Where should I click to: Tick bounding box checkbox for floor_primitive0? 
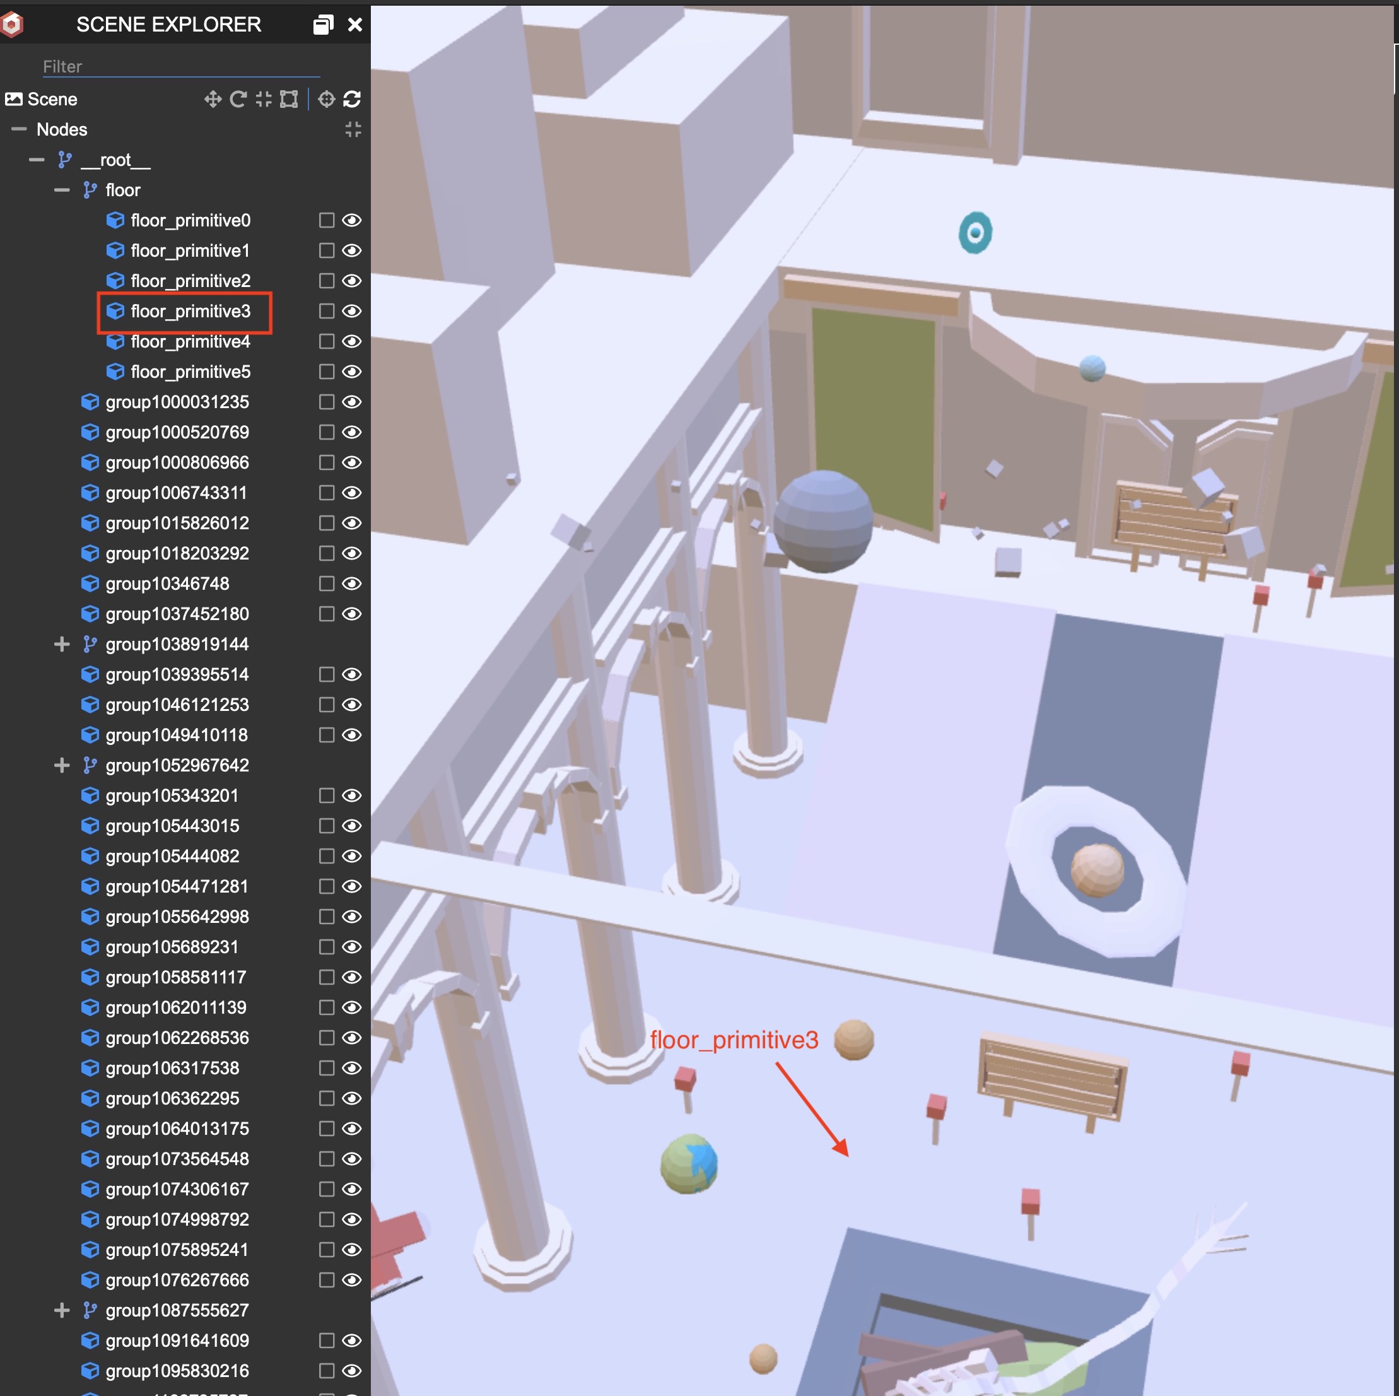pos(327,220)
